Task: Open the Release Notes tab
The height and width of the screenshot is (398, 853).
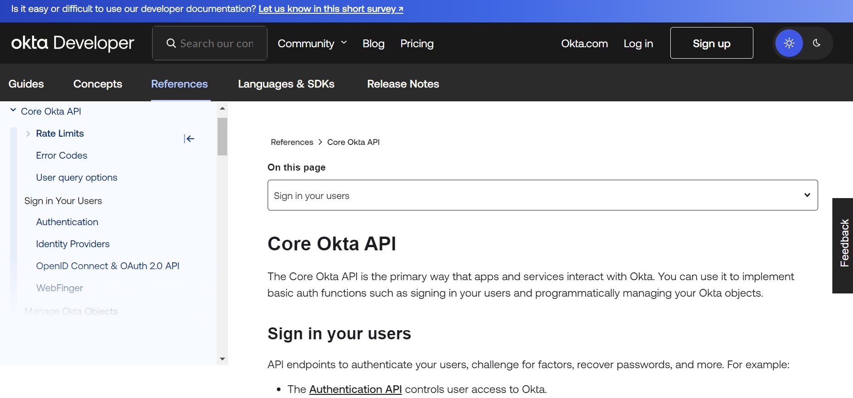Action: coord(403,84)
